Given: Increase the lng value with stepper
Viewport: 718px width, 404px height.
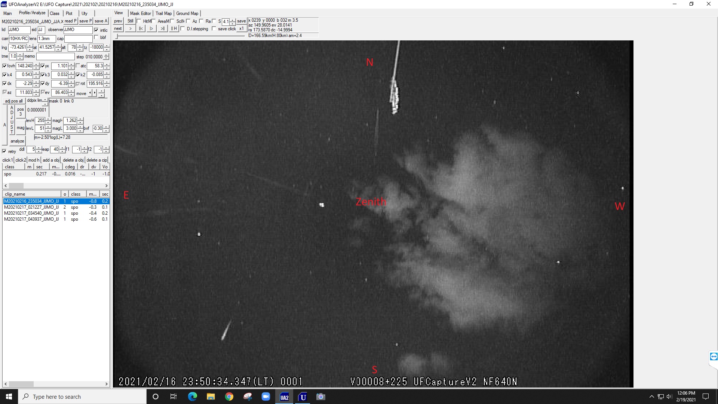Looking at the screenshot, I should [x=30, y=46].
